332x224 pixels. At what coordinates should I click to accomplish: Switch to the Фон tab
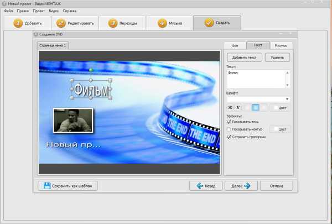click(x=235, y=45)
